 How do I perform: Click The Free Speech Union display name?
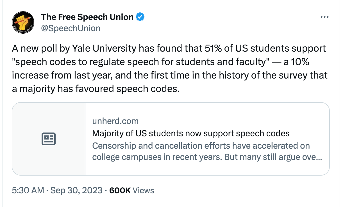point(87,17)
